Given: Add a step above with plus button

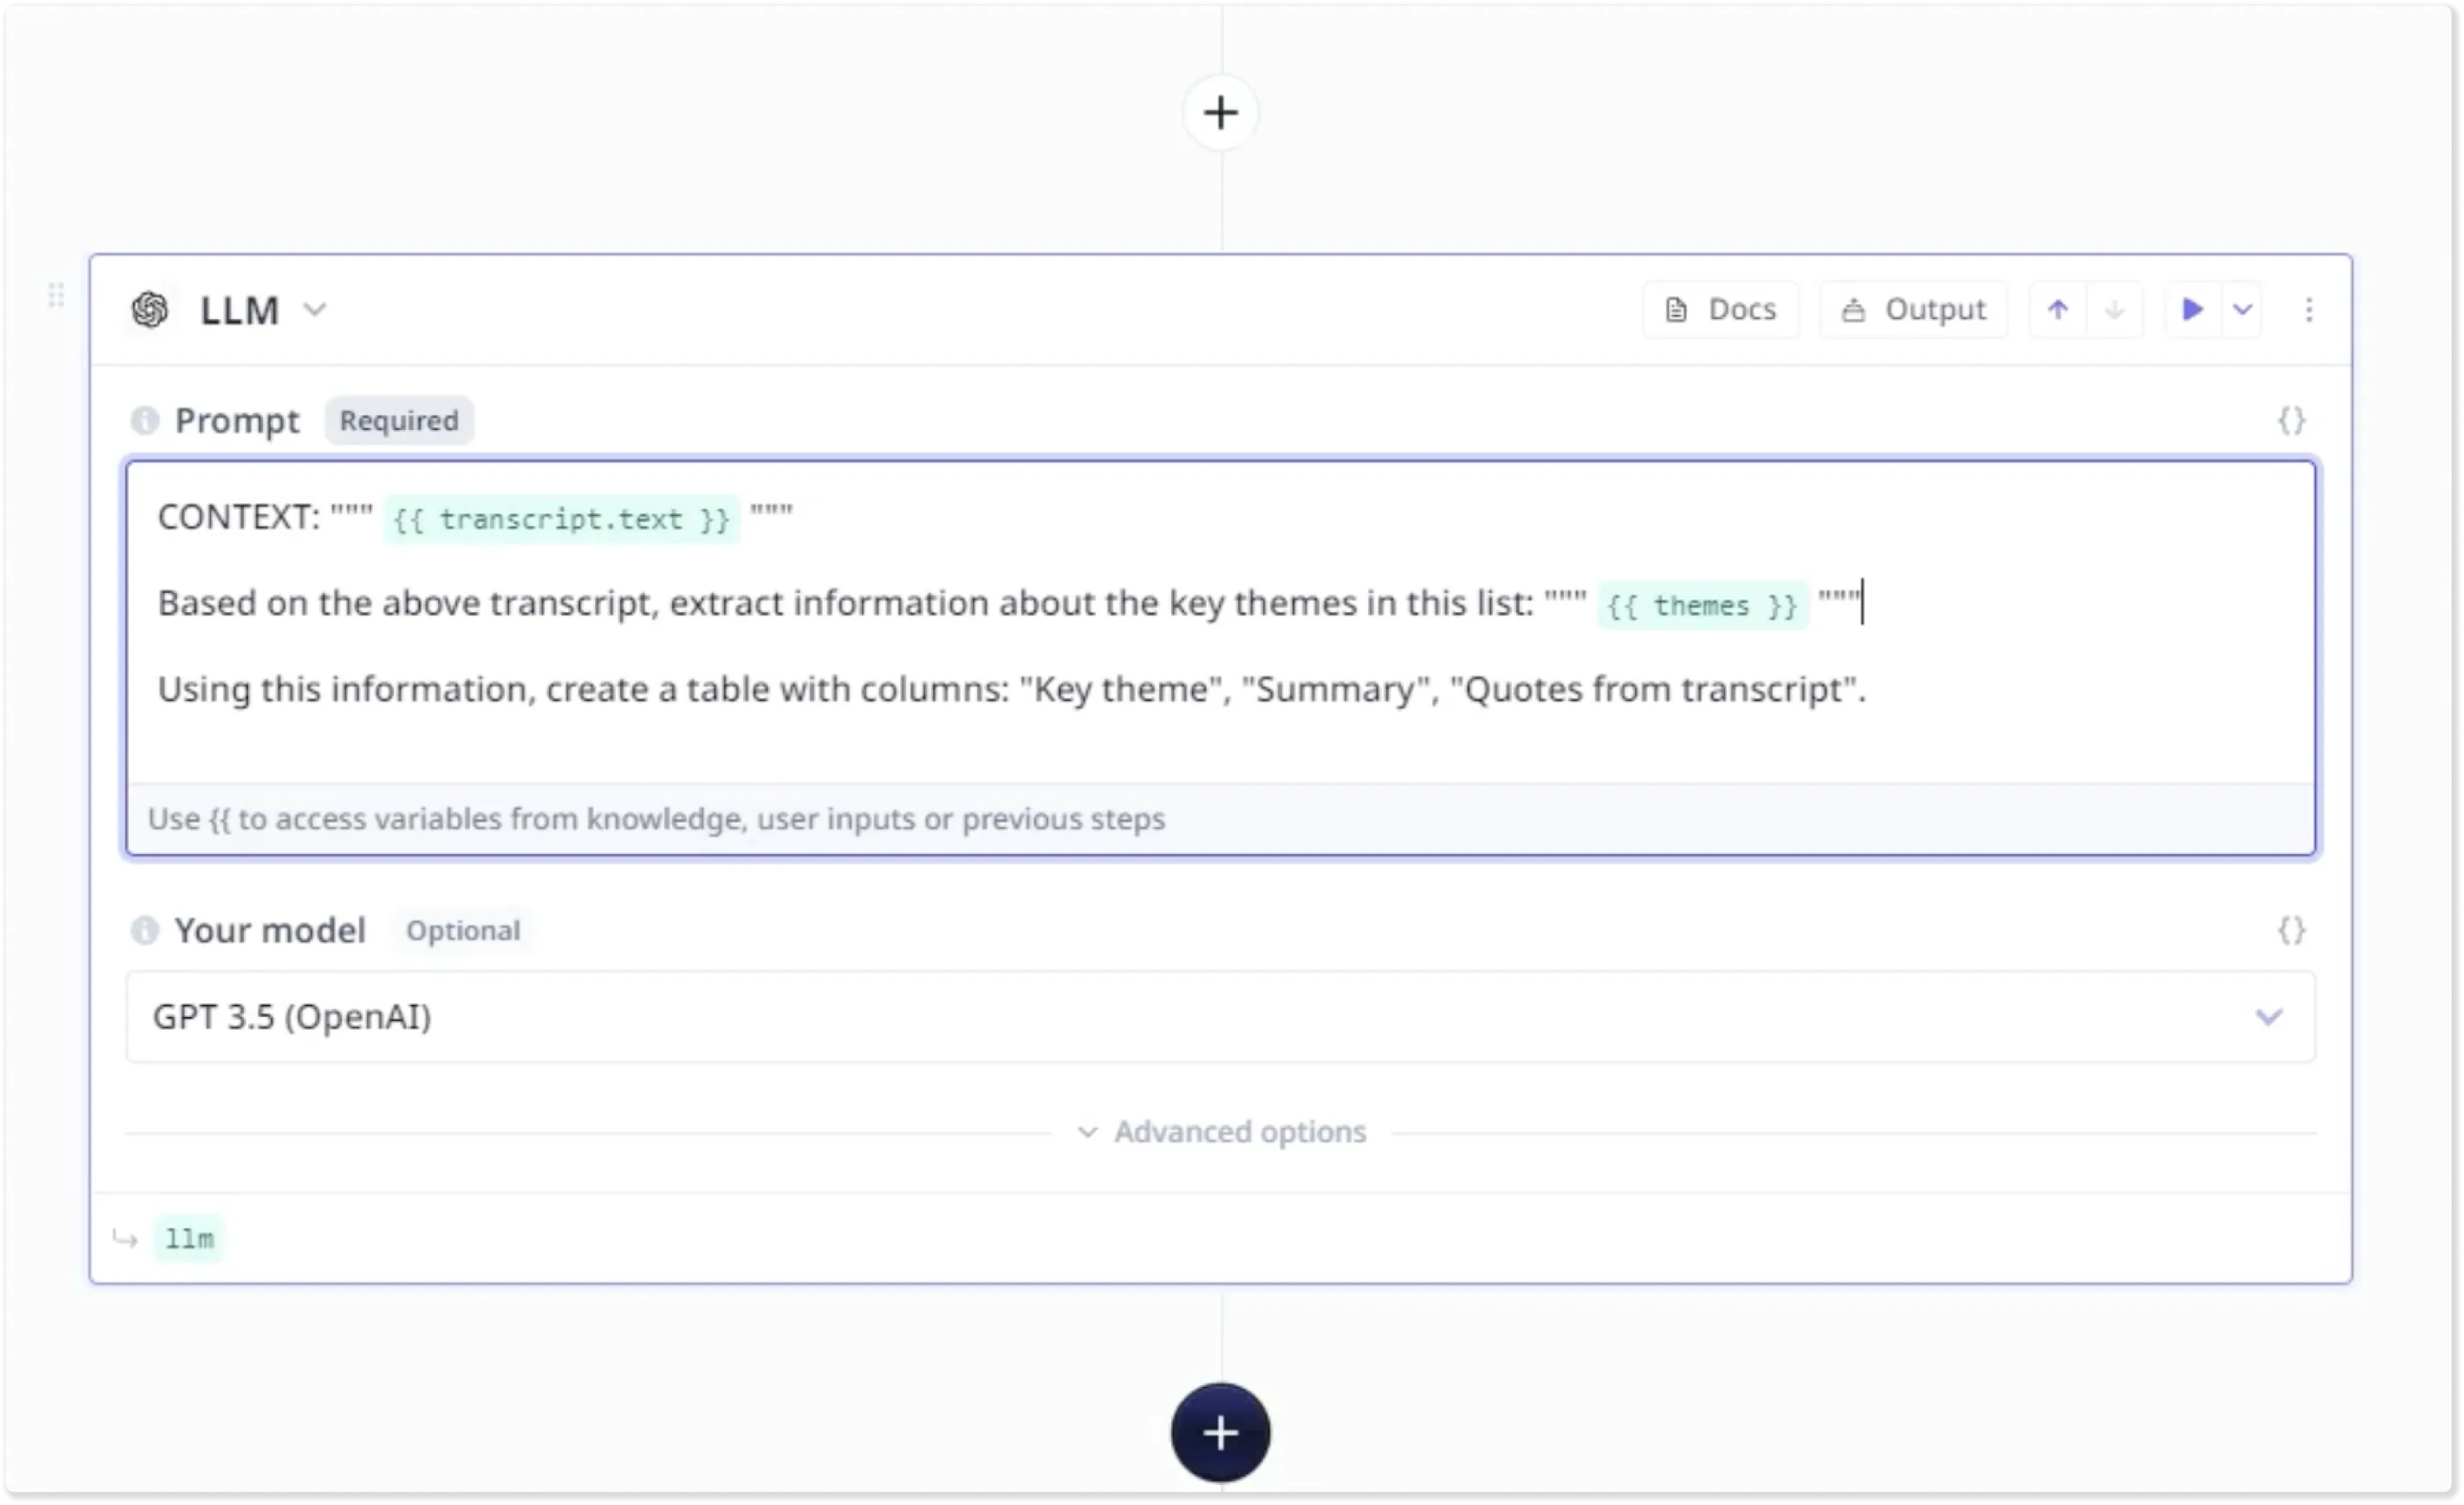Looking at the screenshot, I should tap(1220, 112).
